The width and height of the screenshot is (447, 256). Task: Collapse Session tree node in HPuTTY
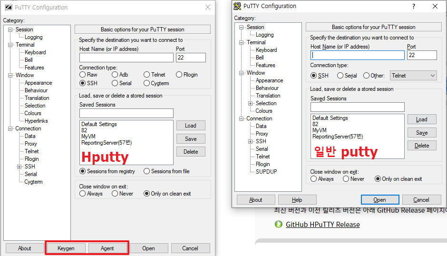[x=10, y=30]
